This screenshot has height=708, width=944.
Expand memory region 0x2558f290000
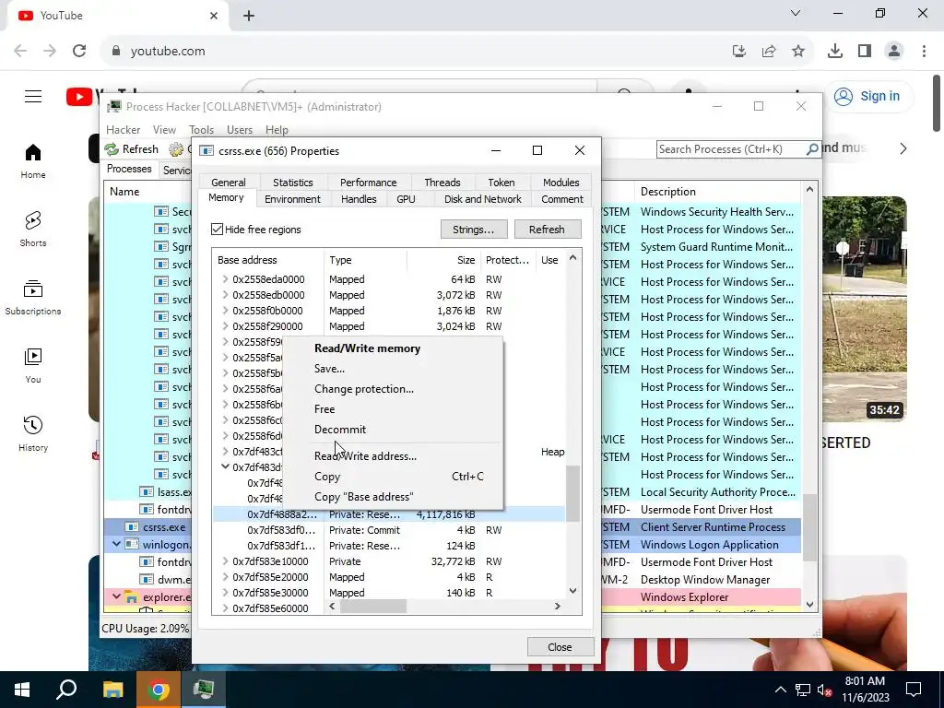pos(225,325)
